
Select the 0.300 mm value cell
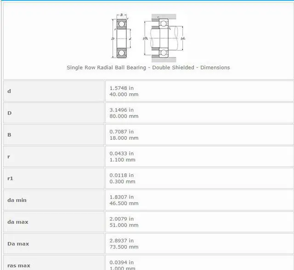[x=199, y=178]
